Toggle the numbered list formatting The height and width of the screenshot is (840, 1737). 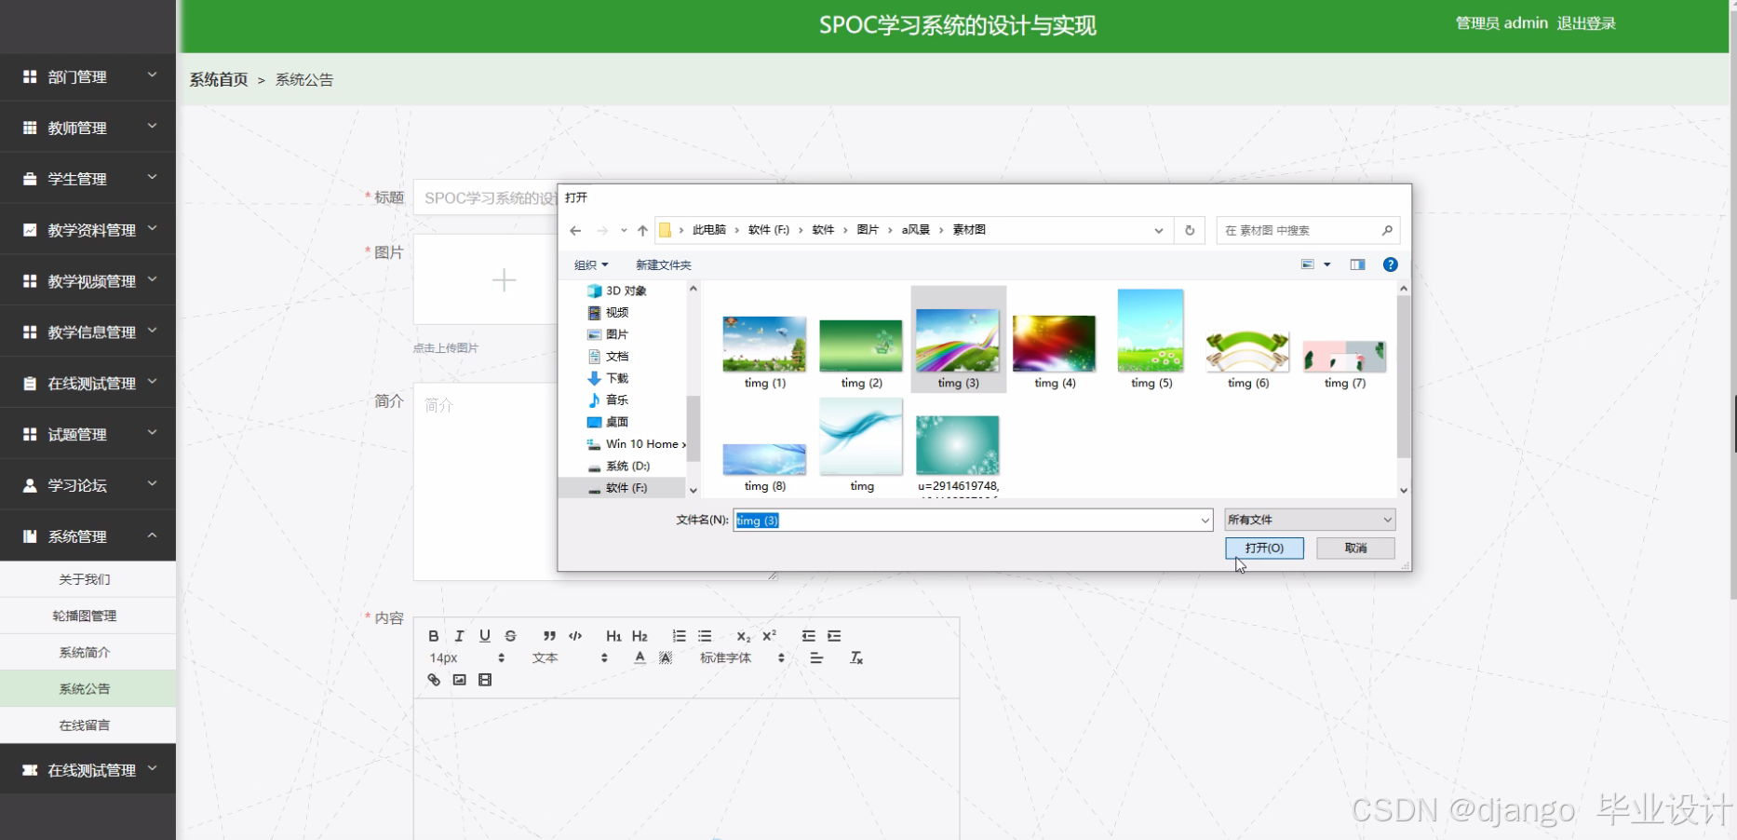tap(679, 635)
